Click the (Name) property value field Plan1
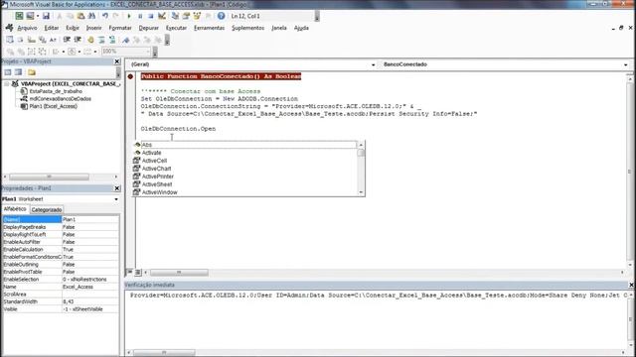636x357 pixels. (90, 219)
